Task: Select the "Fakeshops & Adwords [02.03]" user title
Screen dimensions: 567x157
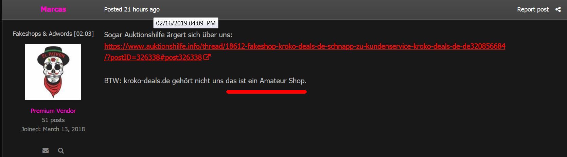Action: coord(53,34)
